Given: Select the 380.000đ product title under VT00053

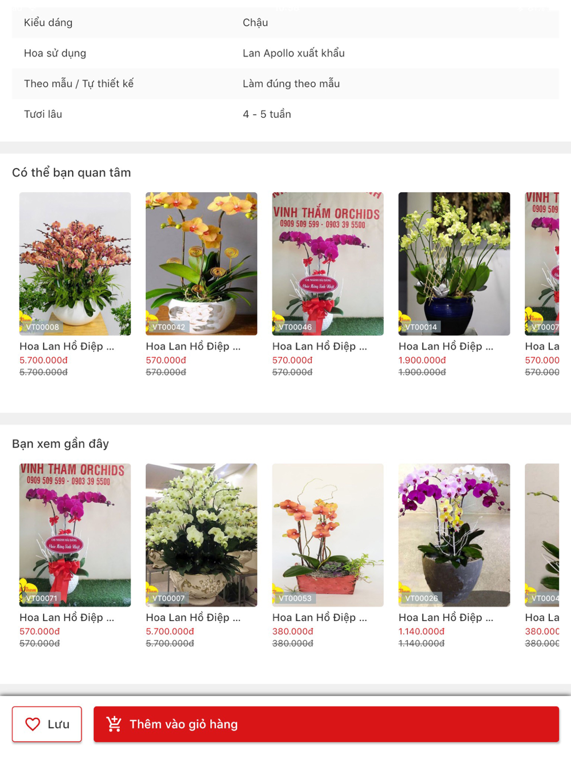Looking at the screenshot, I should pyautogui.click(x=320, y=617).
